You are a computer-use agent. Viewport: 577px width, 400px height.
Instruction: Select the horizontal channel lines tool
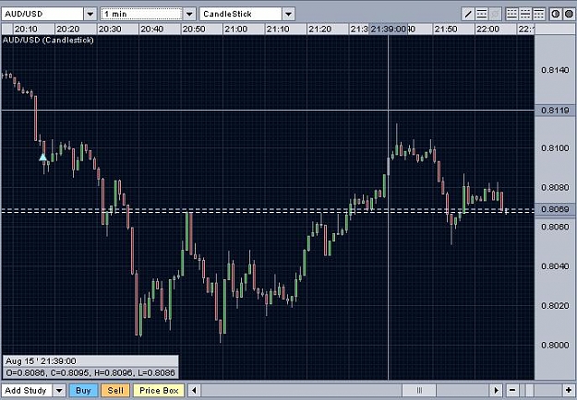481,15
